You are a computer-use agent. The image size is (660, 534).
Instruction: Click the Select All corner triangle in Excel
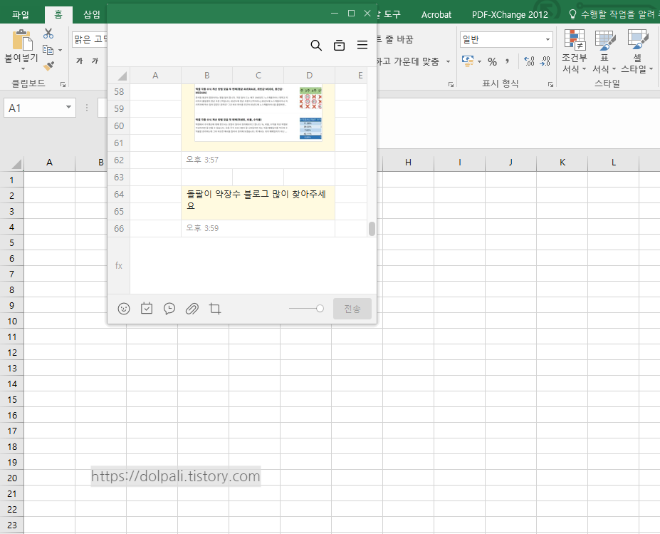coord(16,164)
